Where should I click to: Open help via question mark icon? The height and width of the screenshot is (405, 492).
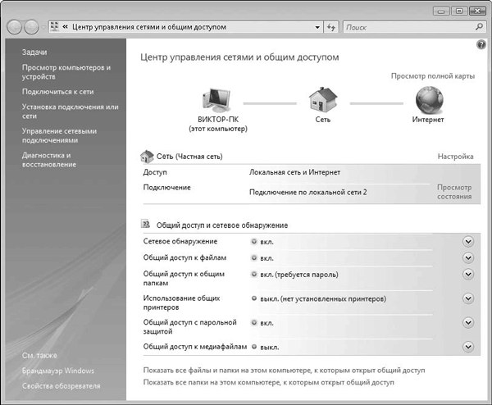click(481, 43)
